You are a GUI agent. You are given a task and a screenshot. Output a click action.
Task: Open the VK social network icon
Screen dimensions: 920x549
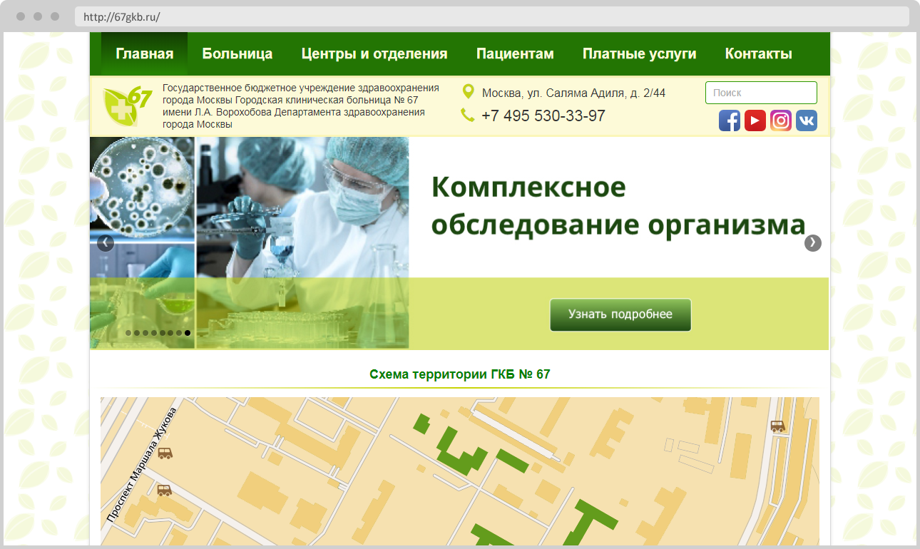click(x=807, y=120)
